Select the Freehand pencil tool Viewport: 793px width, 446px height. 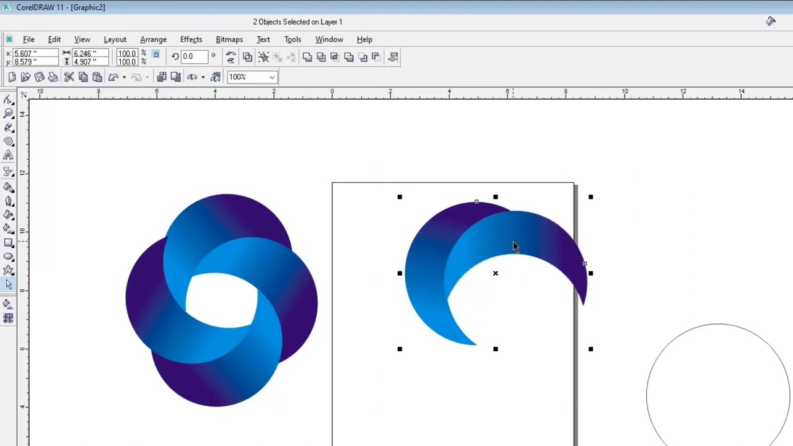pos(9,128)
